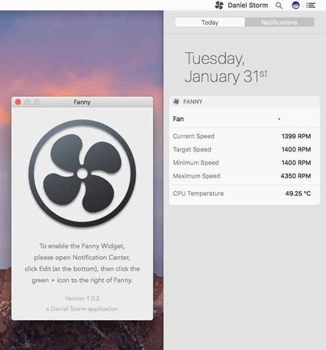326x350 pixels.
Task: Switch to the Today tab
Action: click(x=210, y=22)
